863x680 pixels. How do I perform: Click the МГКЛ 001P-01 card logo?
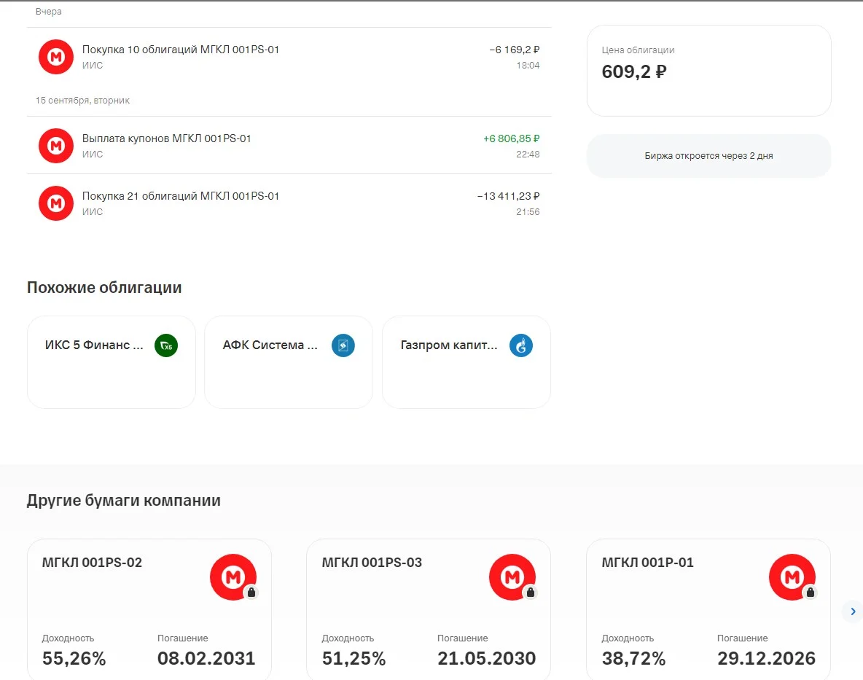[792, 577]
